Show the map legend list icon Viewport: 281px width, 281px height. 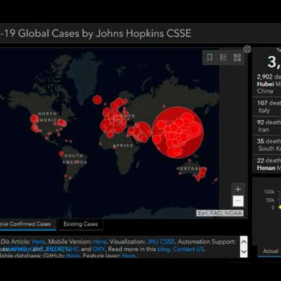[x=223, y=57]
